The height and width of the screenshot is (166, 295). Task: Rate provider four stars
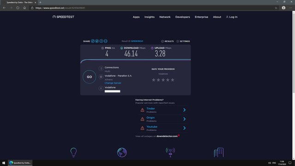(168, 80)
